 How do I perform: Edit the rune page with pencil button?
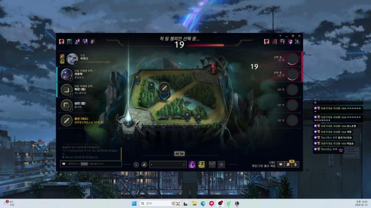pos(144,165)
